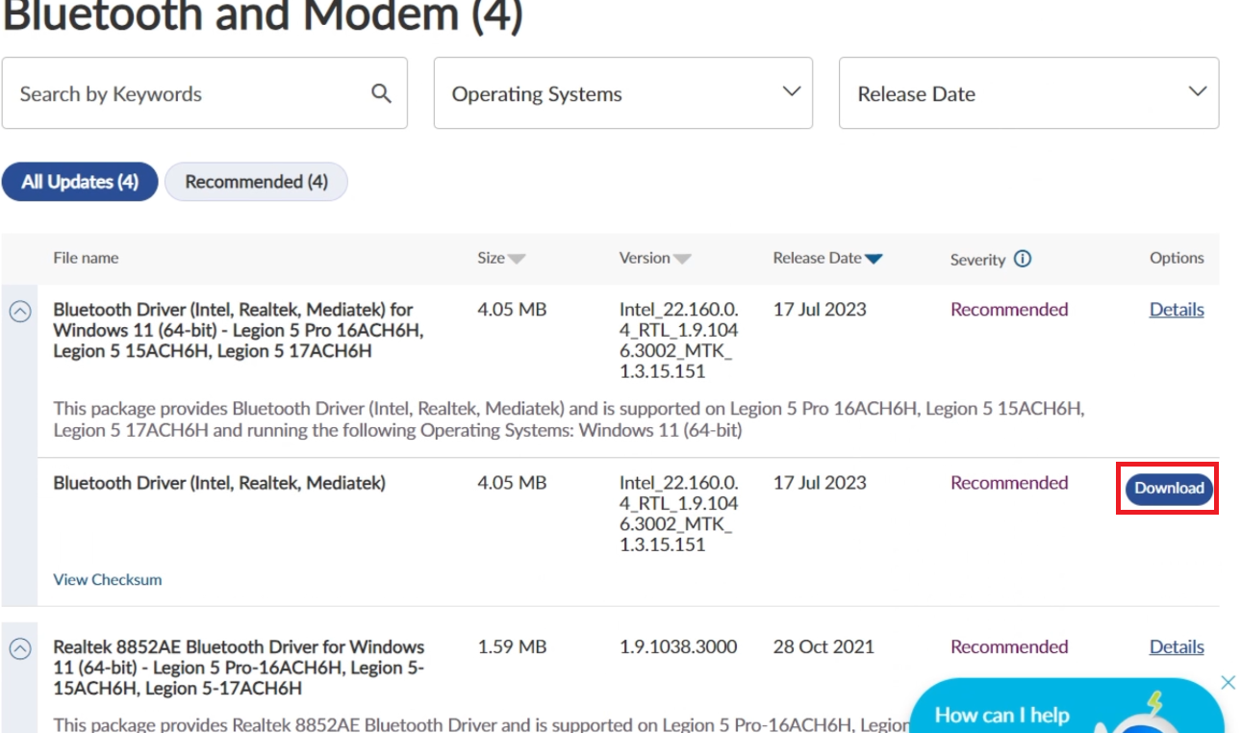Select the All Updates (4) tab
The height and width of the screenshot is (733, 1241).
80,182
